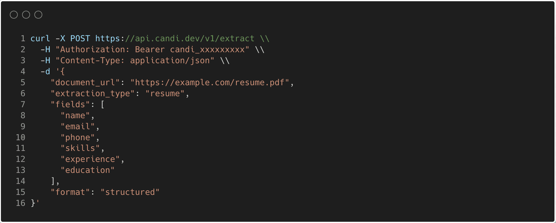Click the POST method keyword
The height and width of the screenshot is (223, 556).
[80, 38]
